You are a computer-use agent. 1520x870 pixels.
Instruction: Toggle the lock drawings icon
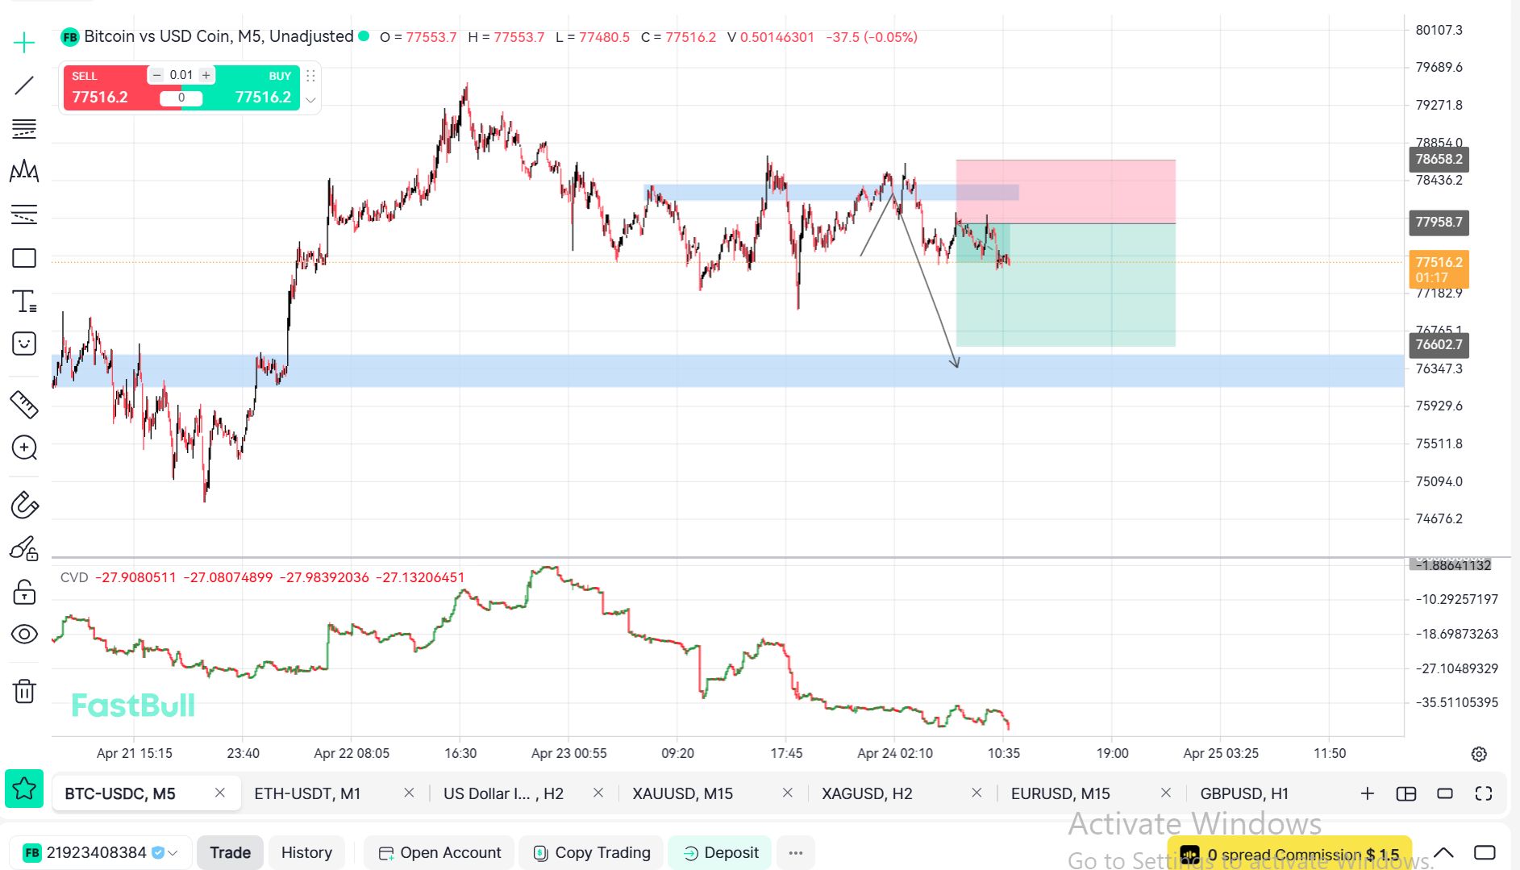tap(24, 592)
